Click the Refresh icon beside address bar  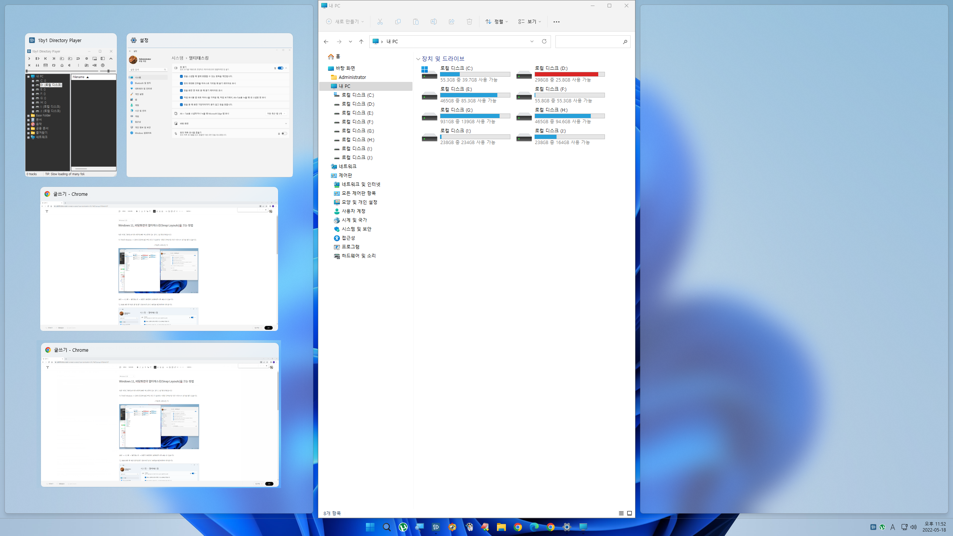click(544, 41)
